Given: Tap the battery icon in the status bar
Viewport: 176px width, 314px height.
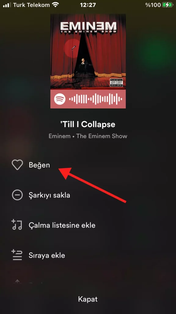Looking at the screenshot, I should pyautogui.click(x=167, y=5).
